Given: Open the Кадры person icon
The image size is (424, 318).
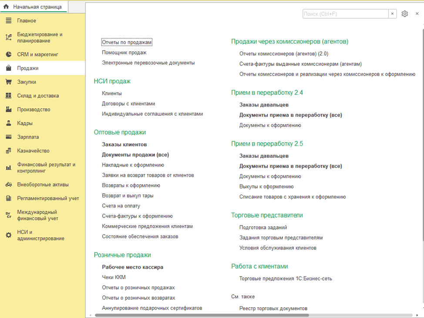Looking at the screenshot, I should click(8, 123).
